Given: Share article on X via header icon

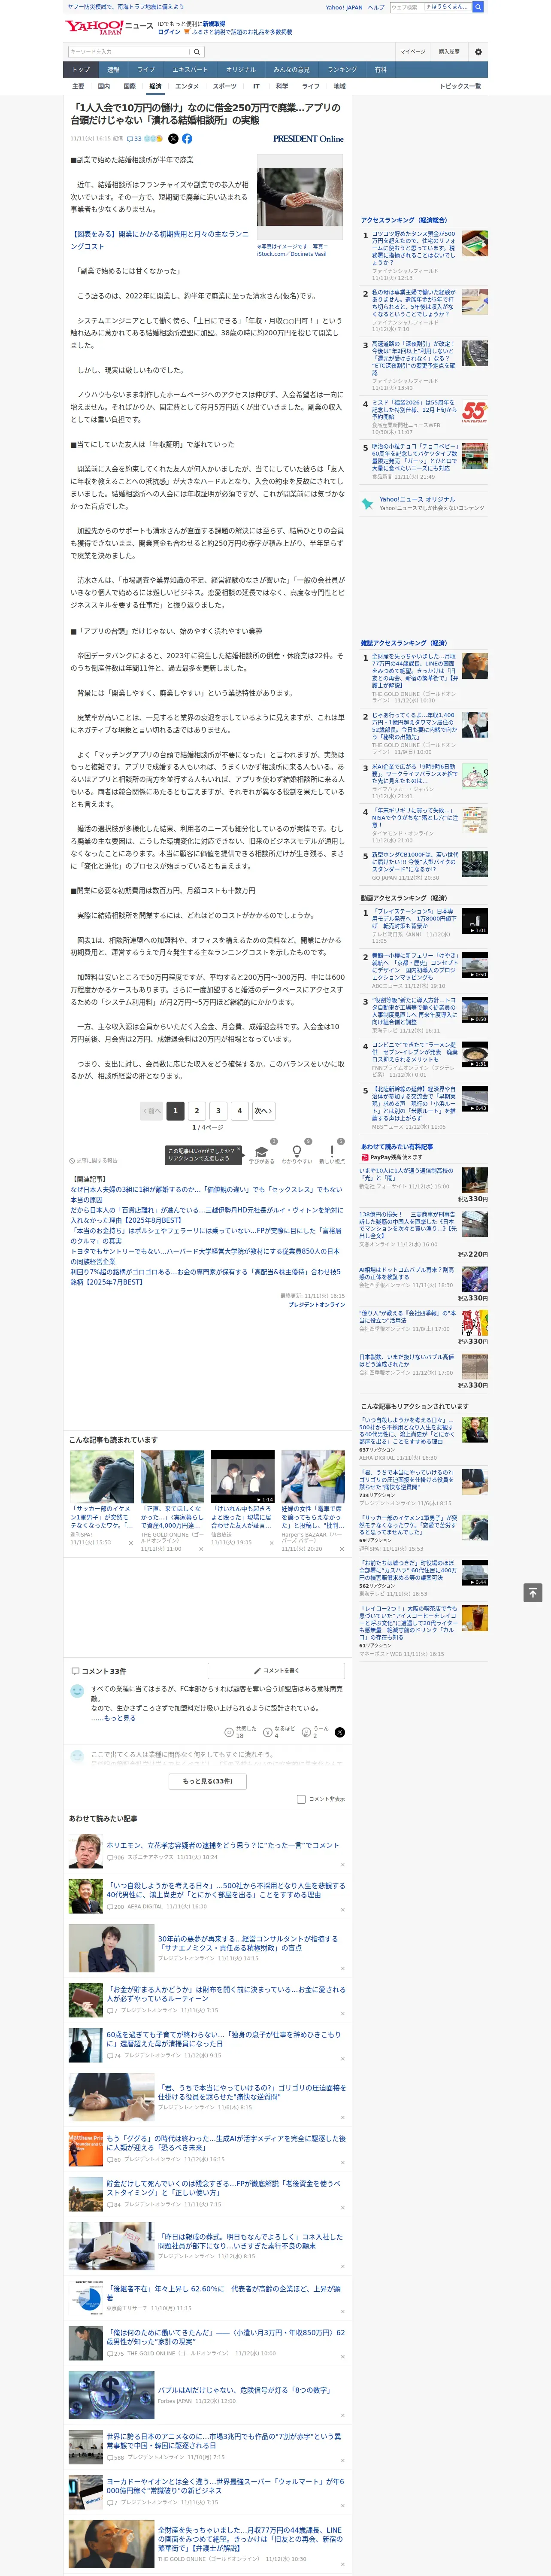Looking at the screenshot, I should click(x=173, y=139).
